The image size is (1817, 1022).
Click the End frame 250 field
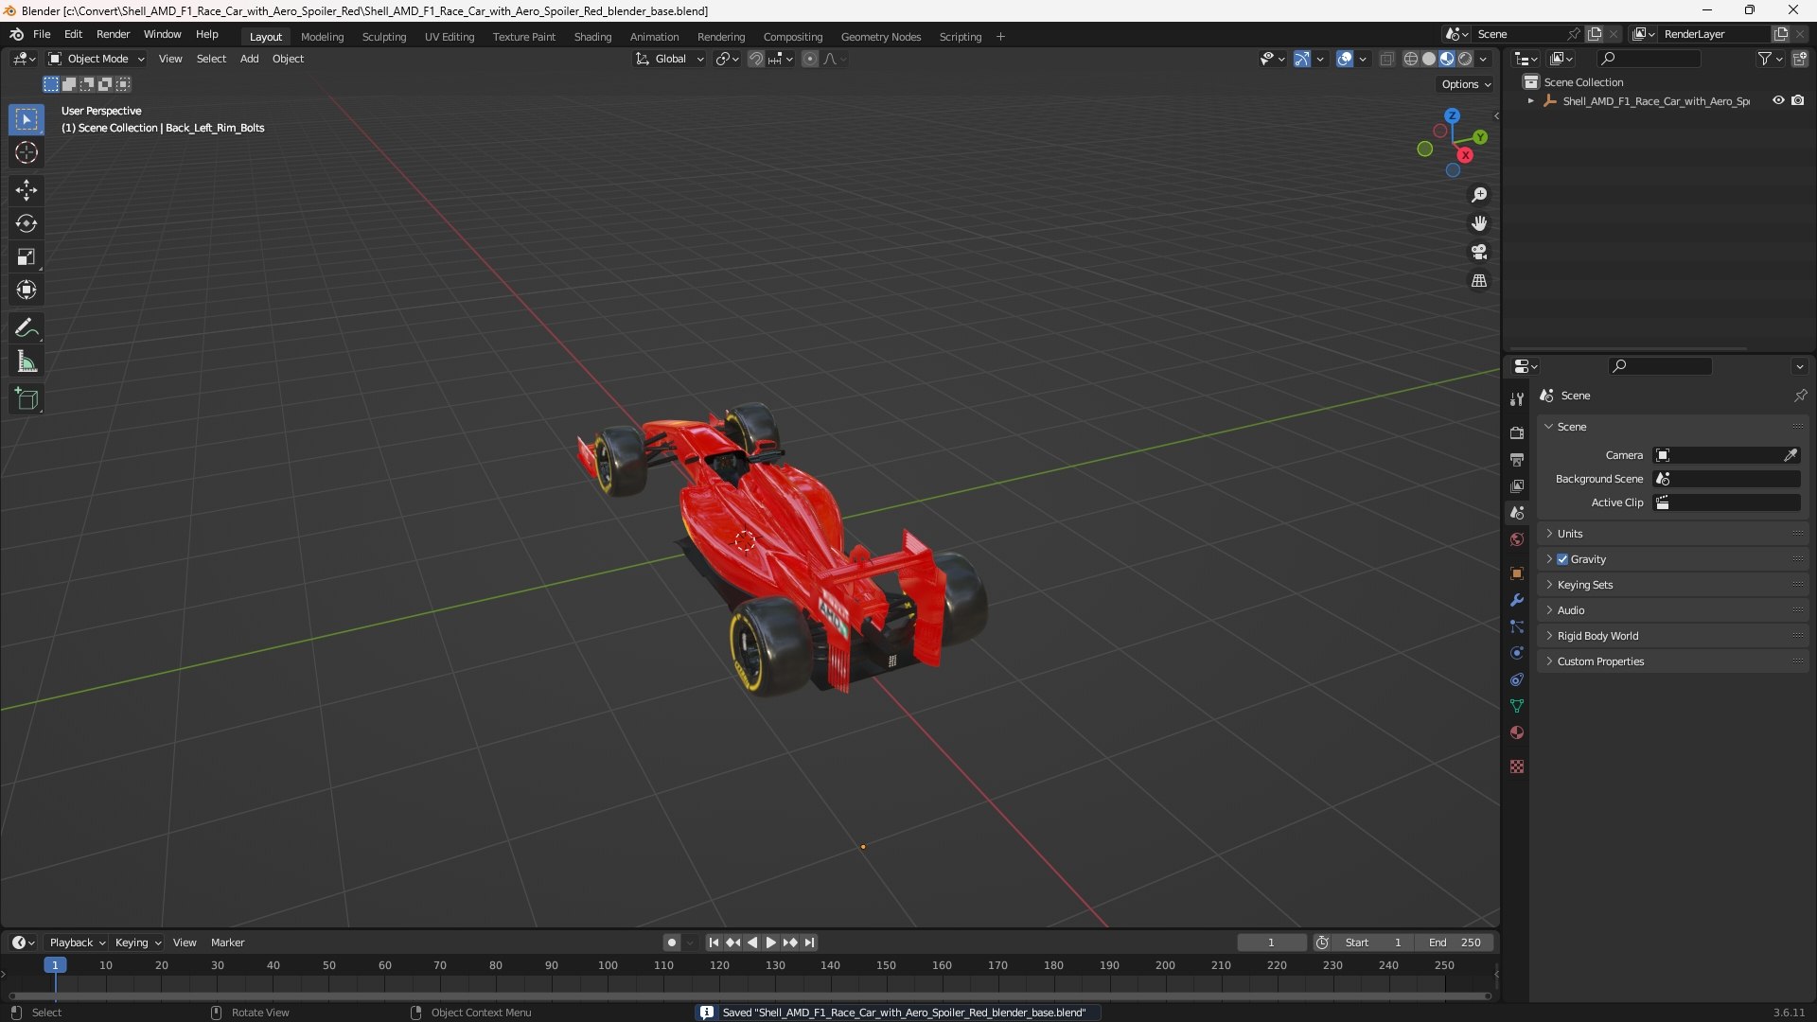1455,943
